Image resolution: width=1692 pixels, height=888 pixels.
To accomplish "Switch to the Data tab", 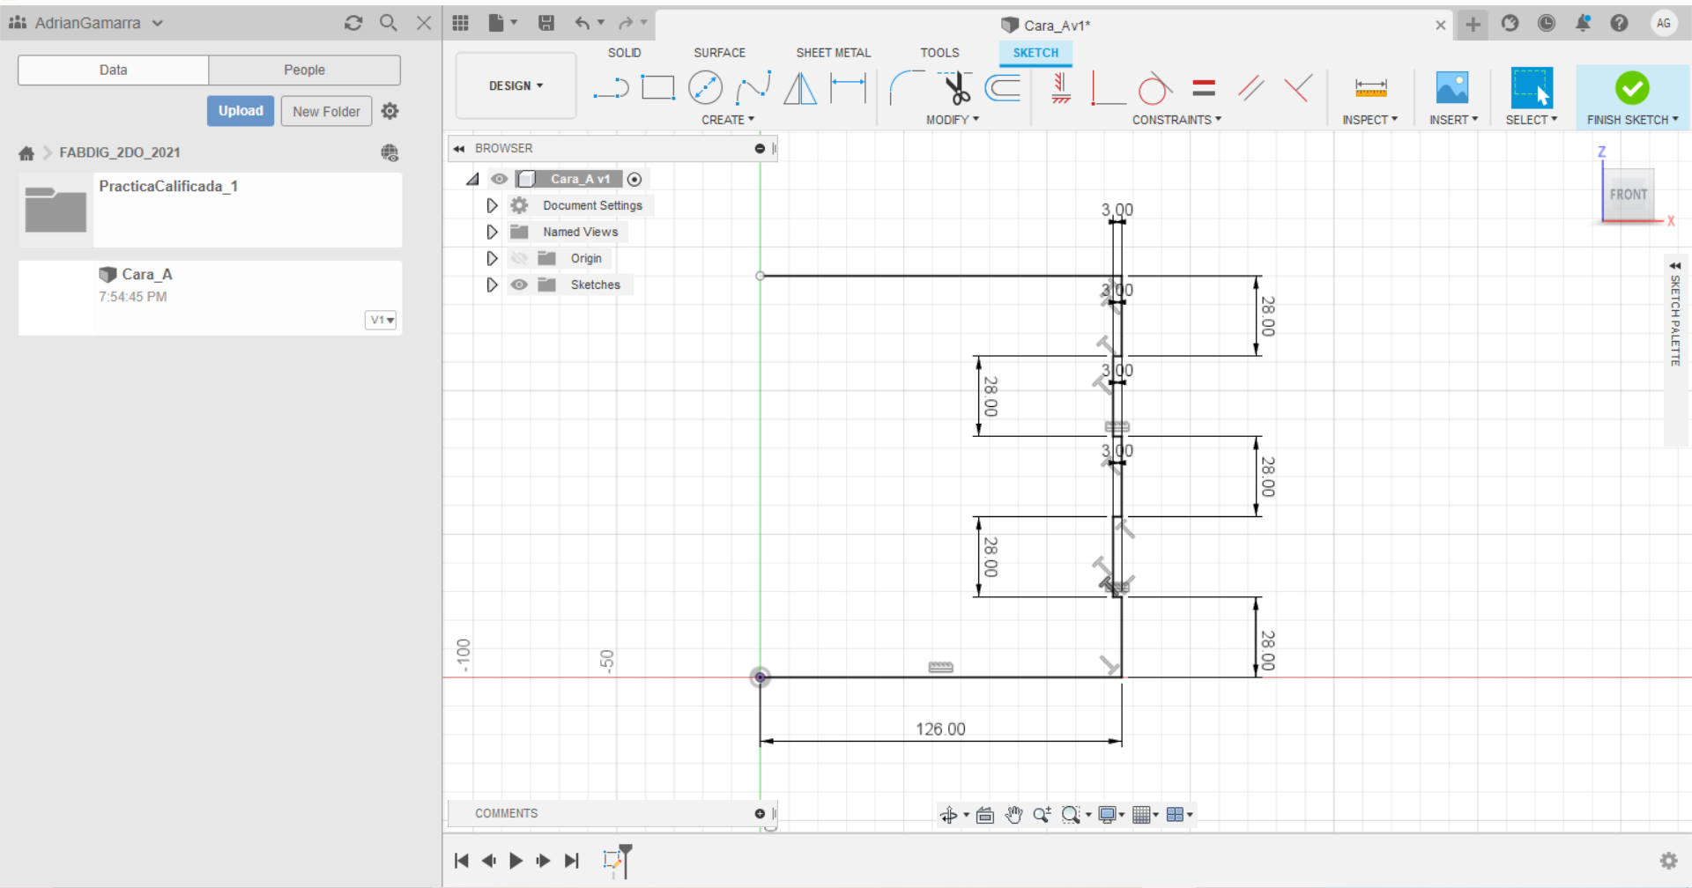I will click(113, 70).
